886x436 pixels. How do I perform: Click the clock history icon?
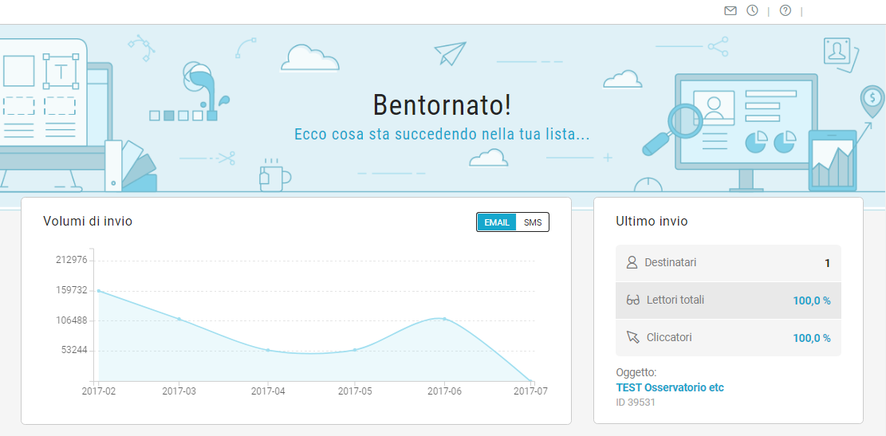coord(752,11)
